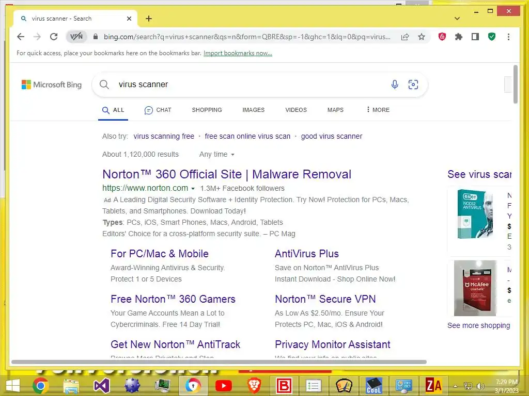Start voice search with microphone

pyautogui.click(x=395, y=85)
